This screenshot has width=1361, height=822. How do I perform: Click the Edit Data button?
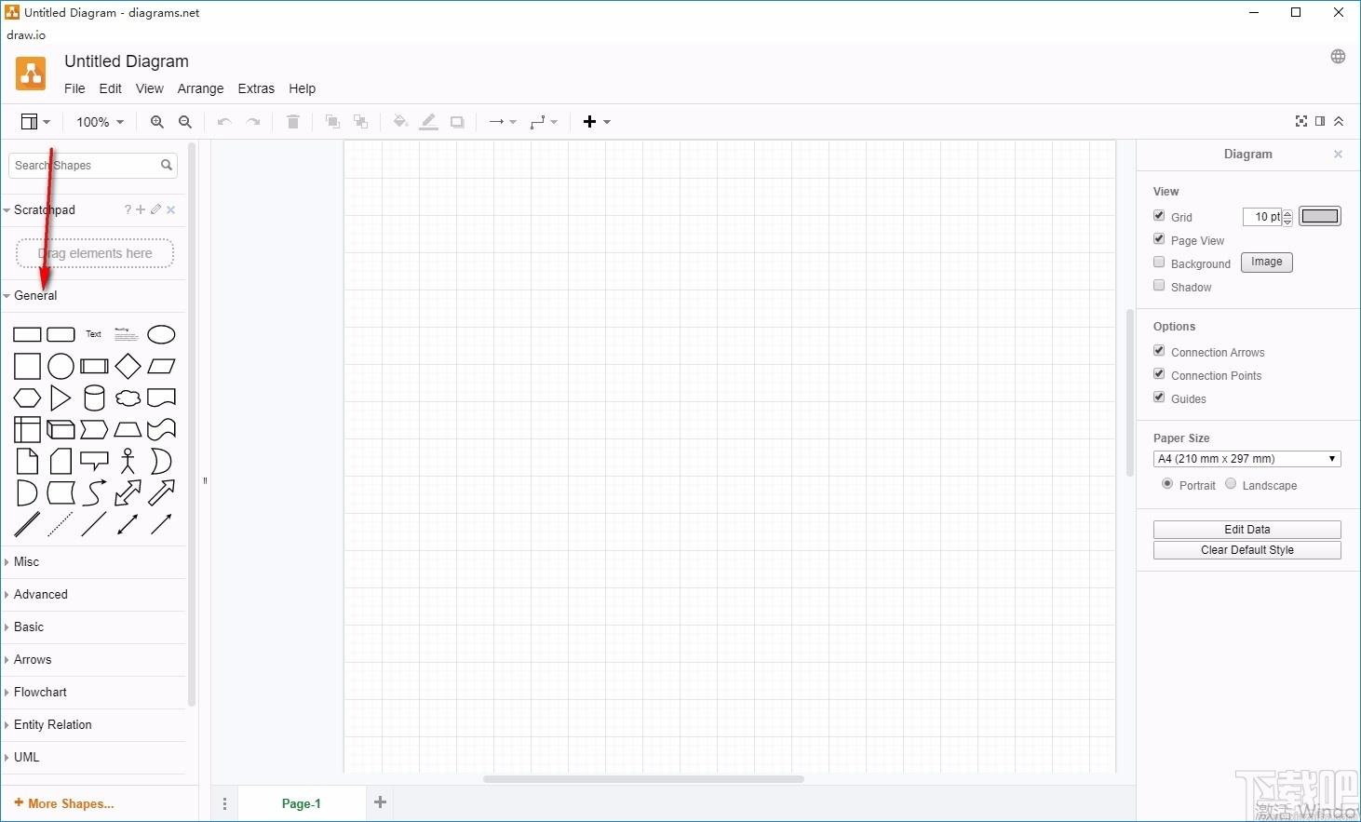pyautogui.click(x=1246, y=530)
